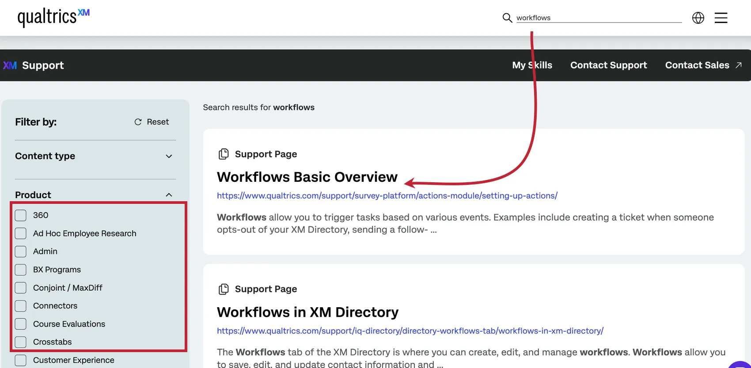
Task: Click the Contact Sales external arrow icon
Action: click(738, 65)
